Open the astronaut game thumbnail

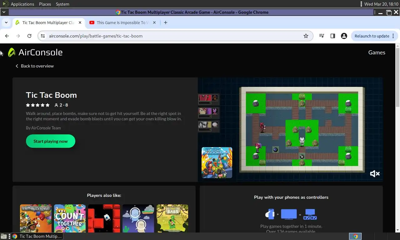(x=138, y=218)
